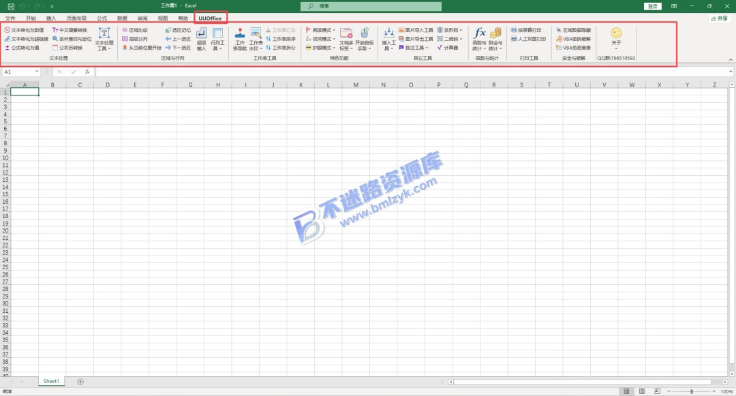The width and height of the screenshot is (736, 396).
Task: Add a new sheet with plus button
Action: [x=80, y=382]
